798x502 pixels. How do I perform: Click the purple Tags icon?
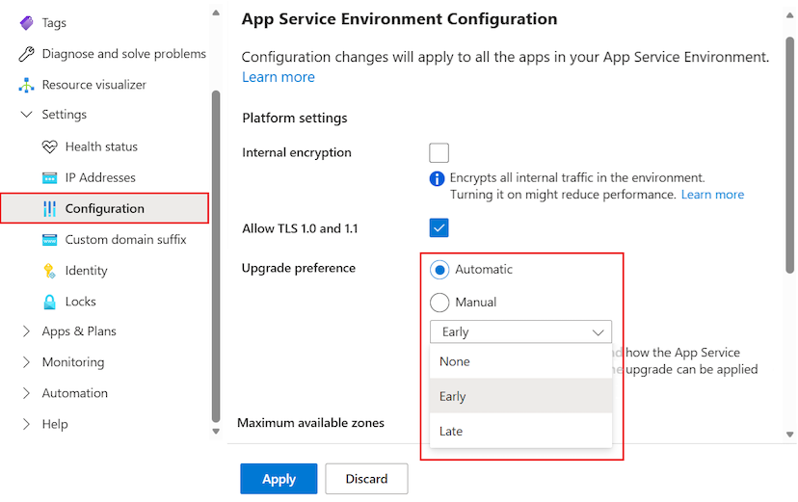point(26,23)
